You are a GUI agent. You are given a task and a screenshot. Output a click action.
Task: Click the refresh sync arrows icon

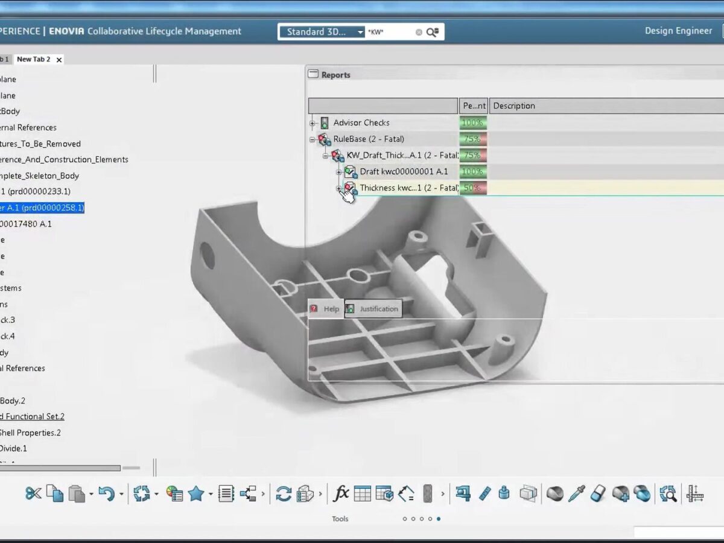tap(284, 494)
